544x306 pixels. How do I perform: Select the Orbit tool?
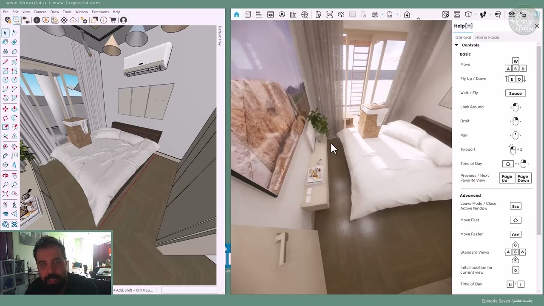pos(5,175)
